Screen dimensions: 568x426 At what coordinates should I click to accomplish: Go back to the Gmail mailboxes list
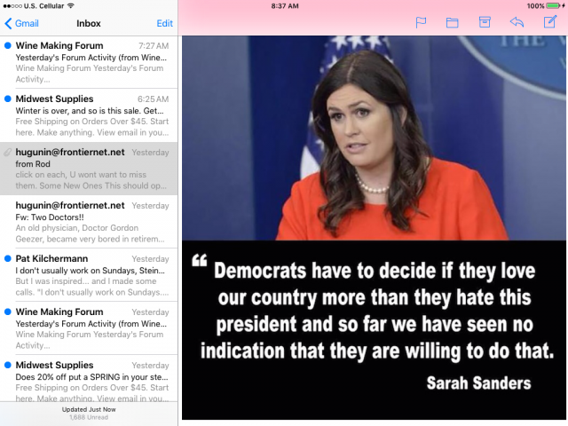(x=21, y=23)
